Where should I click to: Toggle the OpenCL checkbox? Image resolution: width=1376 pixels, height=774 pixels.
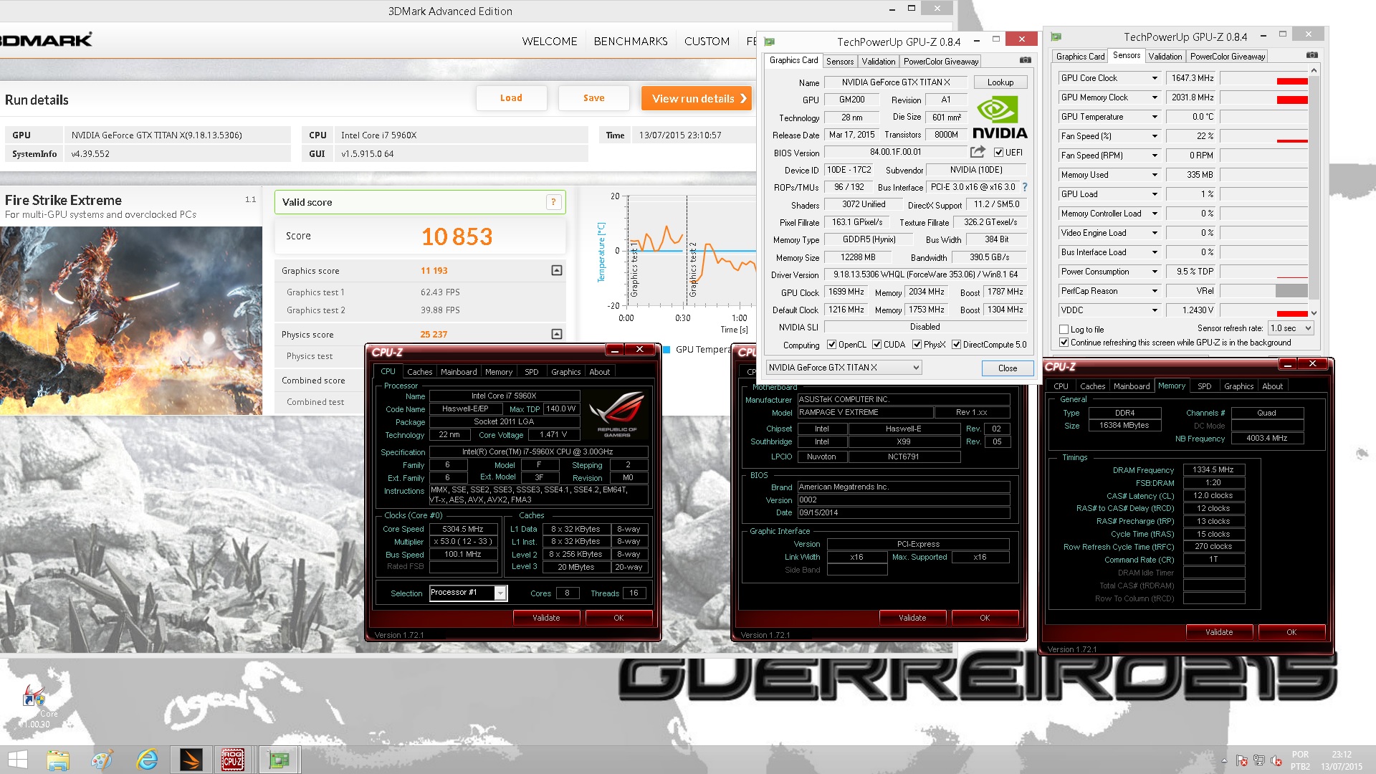click(x=832, y=344)
